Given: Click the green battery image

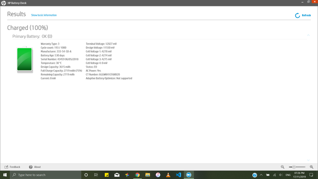Looking at the screenshot, I should [x=25, y=59].
